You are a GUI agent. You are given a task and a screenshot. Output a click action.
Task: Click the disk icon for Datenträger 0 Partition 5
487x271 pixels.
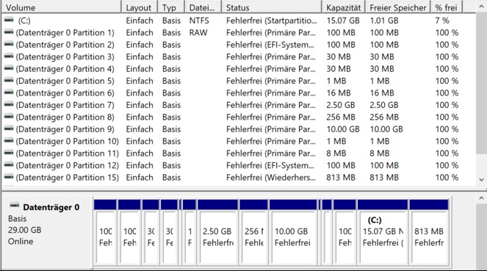(9, 80)
